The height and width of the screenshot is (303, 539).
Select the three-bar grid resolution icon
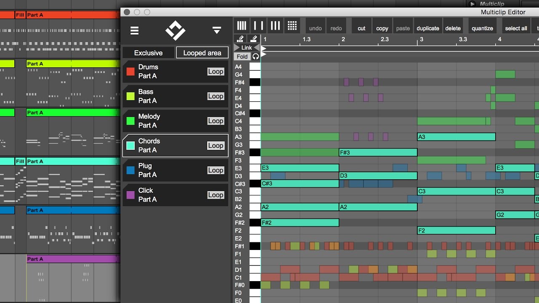coord(275,26)
